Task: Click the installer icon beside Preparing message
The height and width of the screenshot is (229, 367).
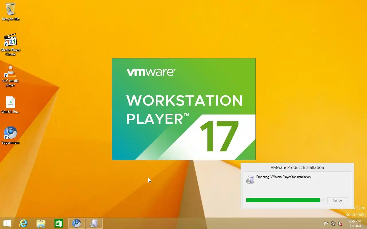Action: pyautogui.click(x=250, y=179)
